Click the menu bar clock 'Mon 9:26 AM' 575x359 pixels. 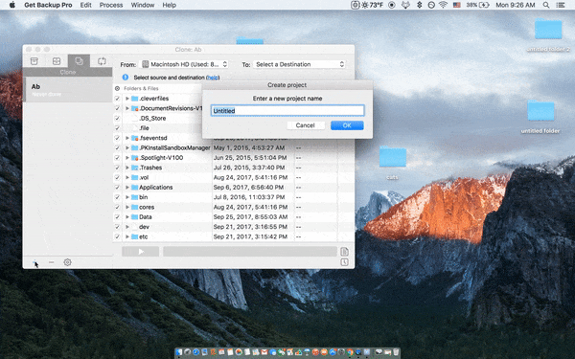(x=516, y=5)
